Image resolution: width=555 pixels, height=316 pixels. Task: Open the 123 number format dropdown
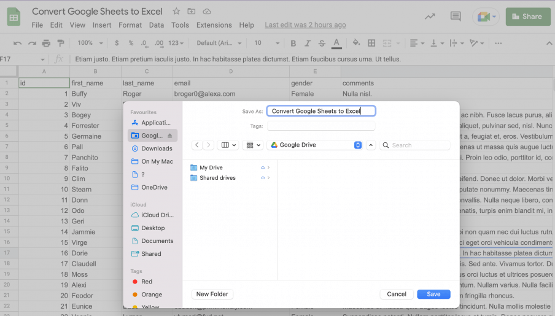click(x=176, y=43)
